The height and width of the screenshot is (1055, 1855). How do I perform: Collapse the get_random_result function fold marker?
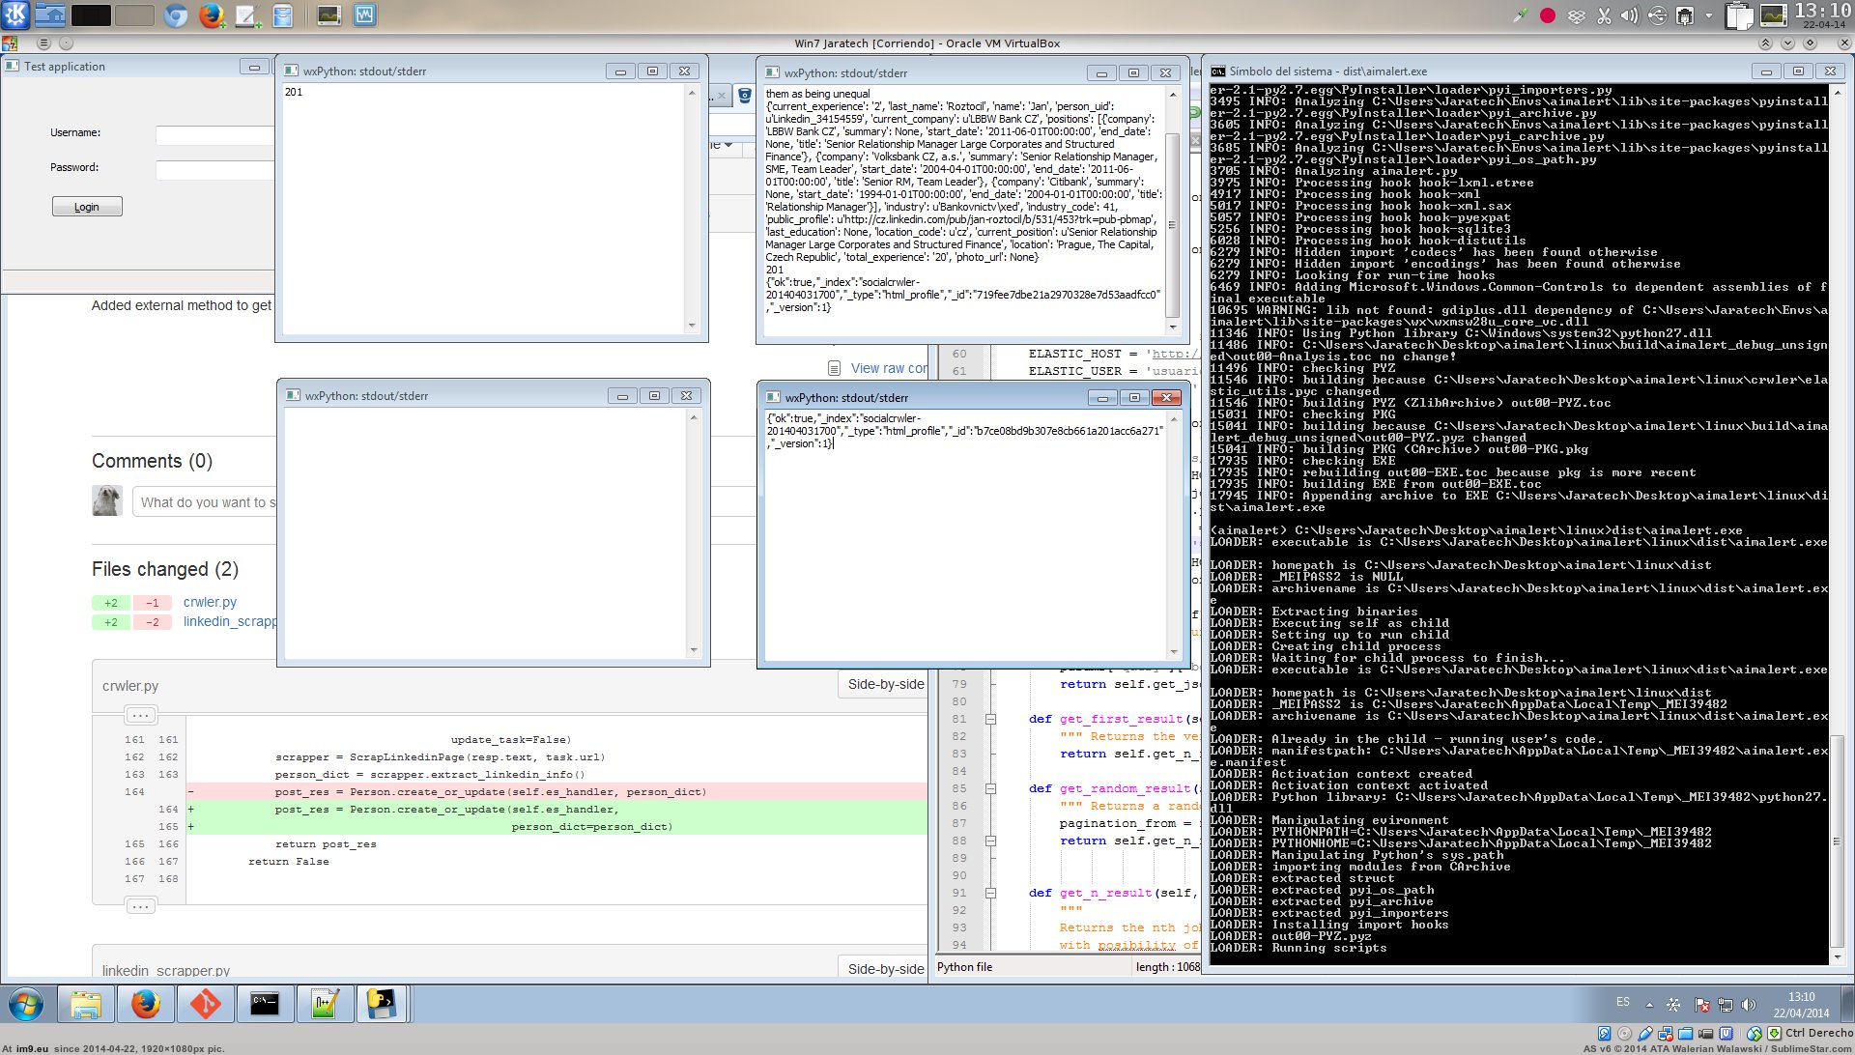(x=990, y=788)
